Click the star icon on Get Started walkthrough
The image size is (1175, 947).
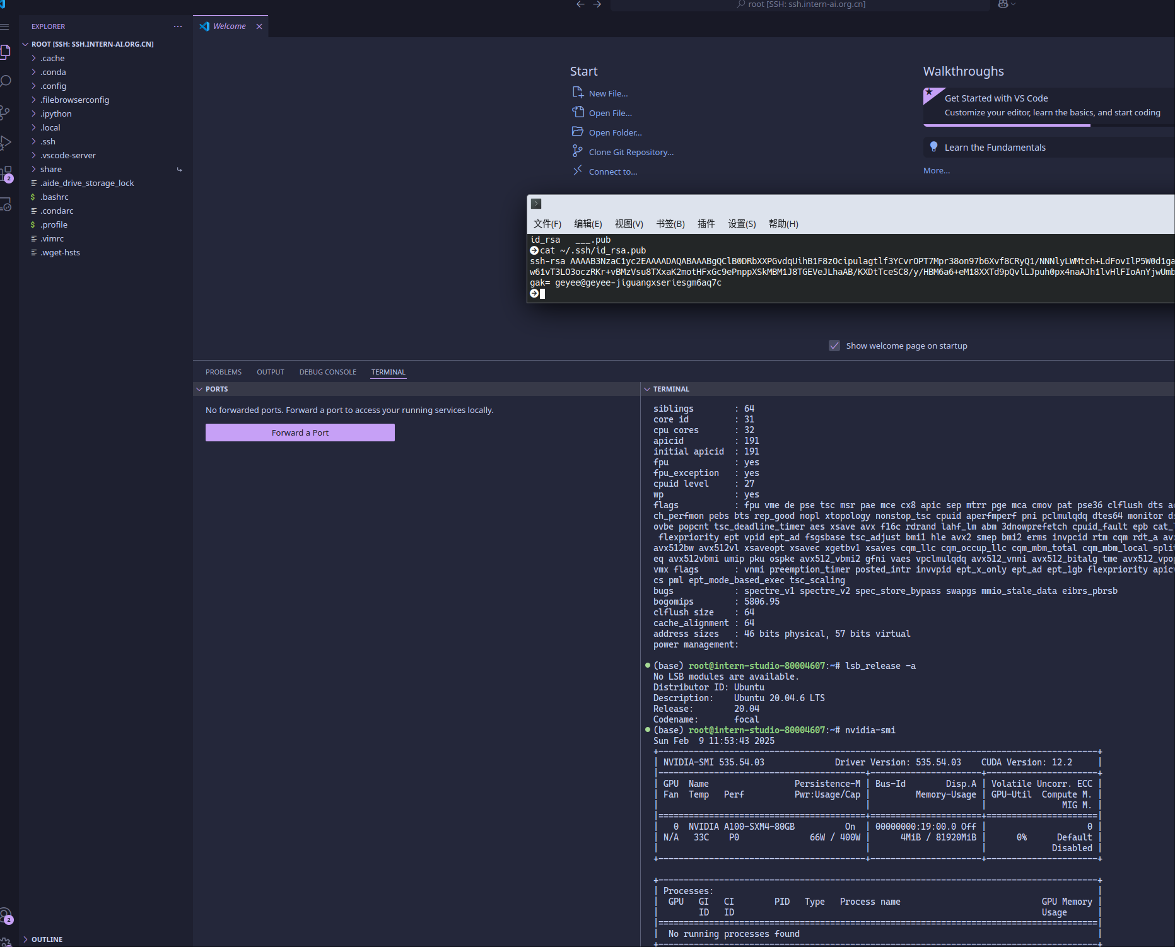[930, 92]
